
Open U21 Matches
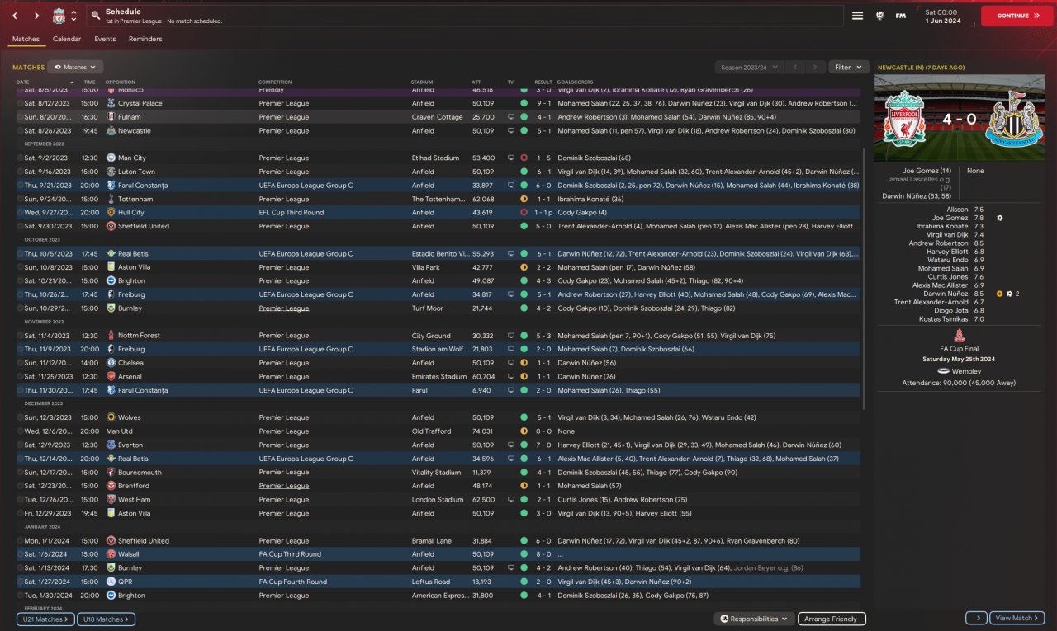pos(45,619)
